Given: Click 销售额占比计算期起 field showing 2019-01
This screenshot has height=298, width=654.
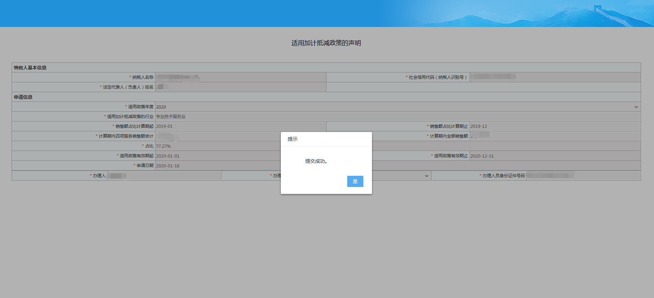Looking at the screenshot, I should coord(240,126).
